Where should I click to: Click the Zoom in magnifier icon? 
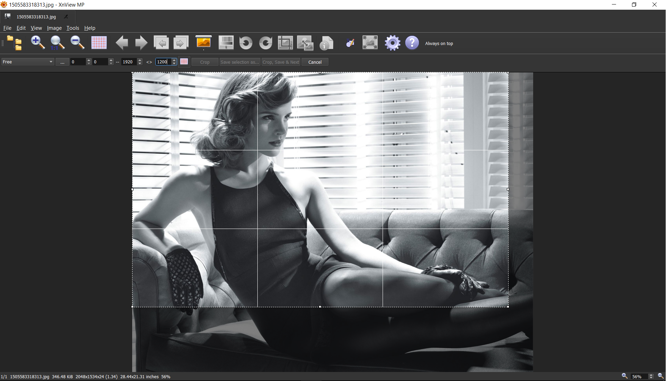point(37,43)
